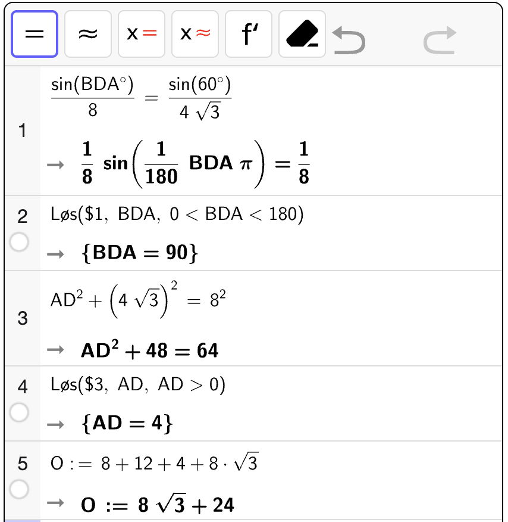This screenshot has width=508, height=522.
Task: Edit the perimeter O definition input
Action: [154, 463]
